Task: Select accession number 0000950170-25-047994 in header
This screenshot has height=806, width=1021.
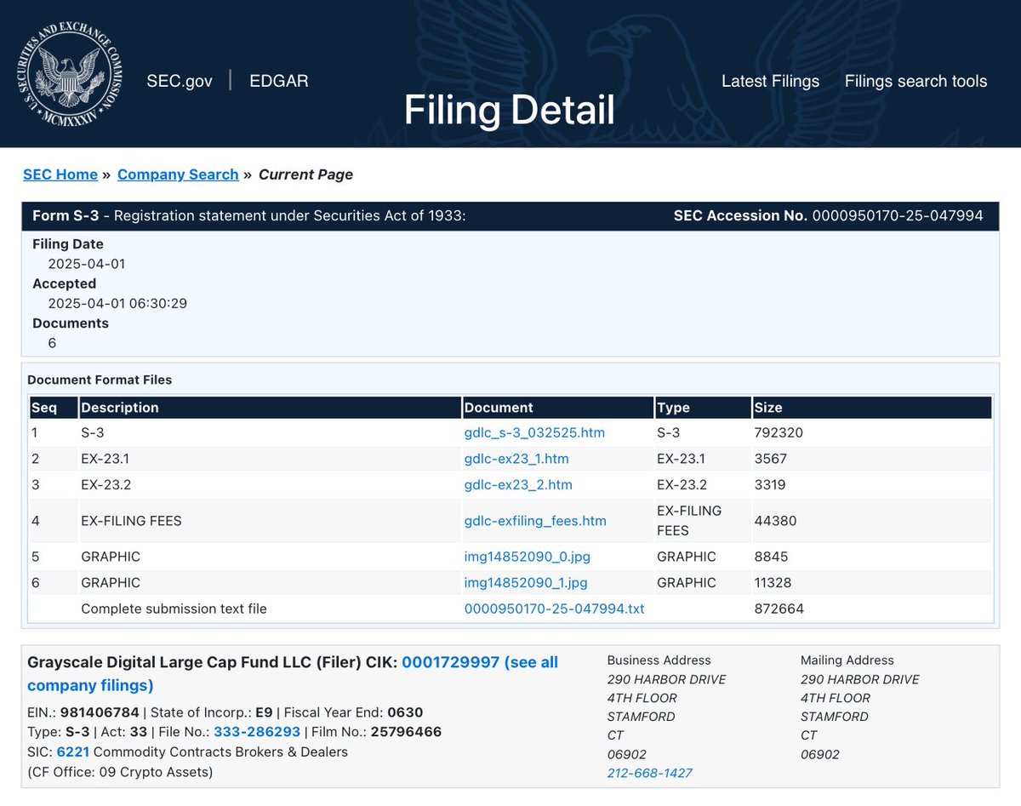Action: pyautogui.click(x=898, y=215)
